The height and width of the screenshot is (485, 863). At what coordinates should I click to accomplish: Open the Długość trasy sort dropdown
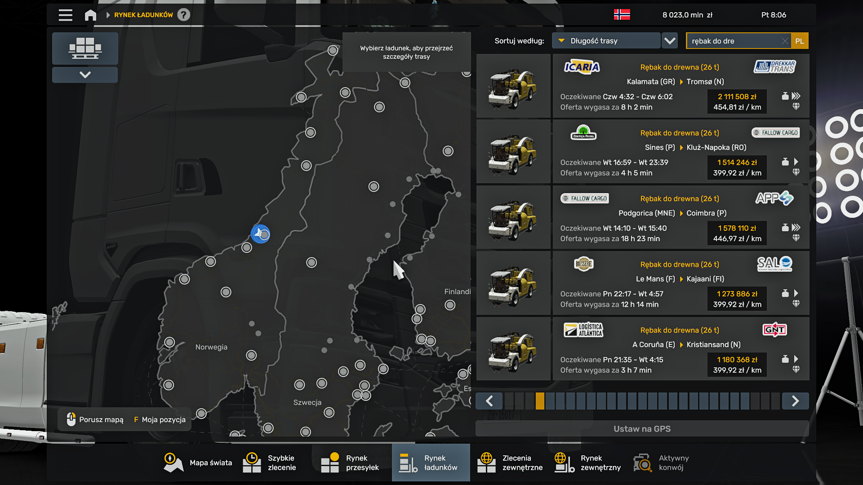pos(605,41)
